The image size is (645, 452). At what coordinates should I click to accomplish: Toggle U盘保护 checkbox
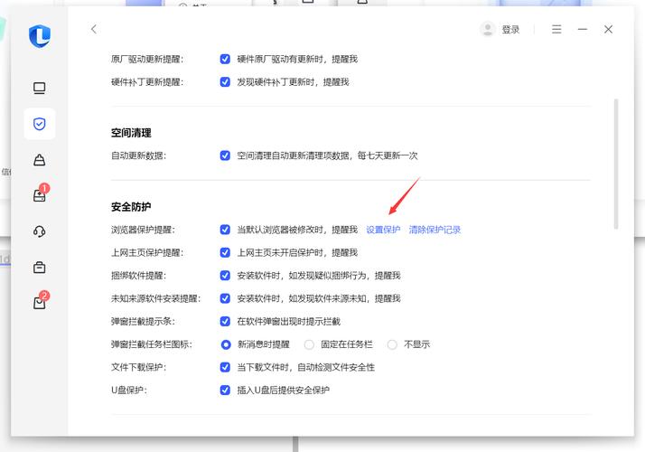click(x=225, y=390)
